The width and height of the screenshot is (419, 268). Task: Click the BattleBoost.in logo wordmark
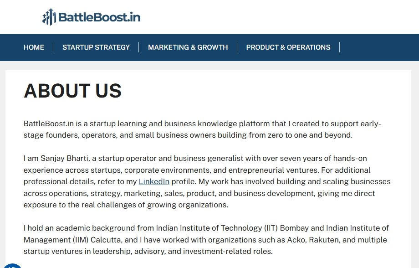point(99,18)
